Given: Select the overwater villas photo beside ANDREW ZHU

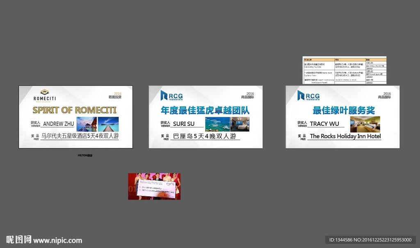Looking at the screenshot, I should 87,124.
